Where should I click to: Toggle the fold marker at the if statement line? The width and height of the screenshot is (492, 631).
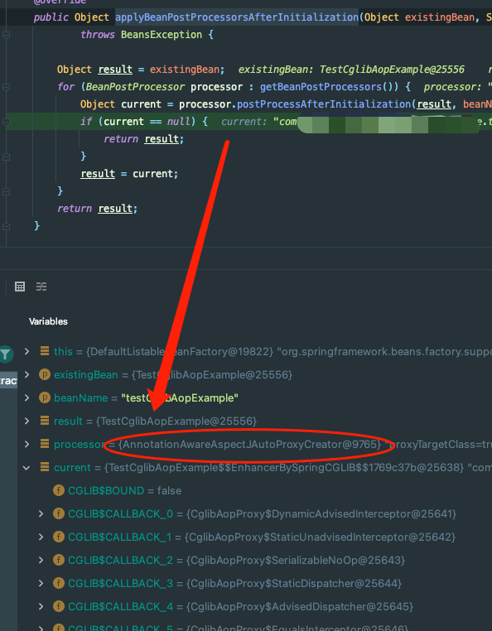tap(6, 122)
